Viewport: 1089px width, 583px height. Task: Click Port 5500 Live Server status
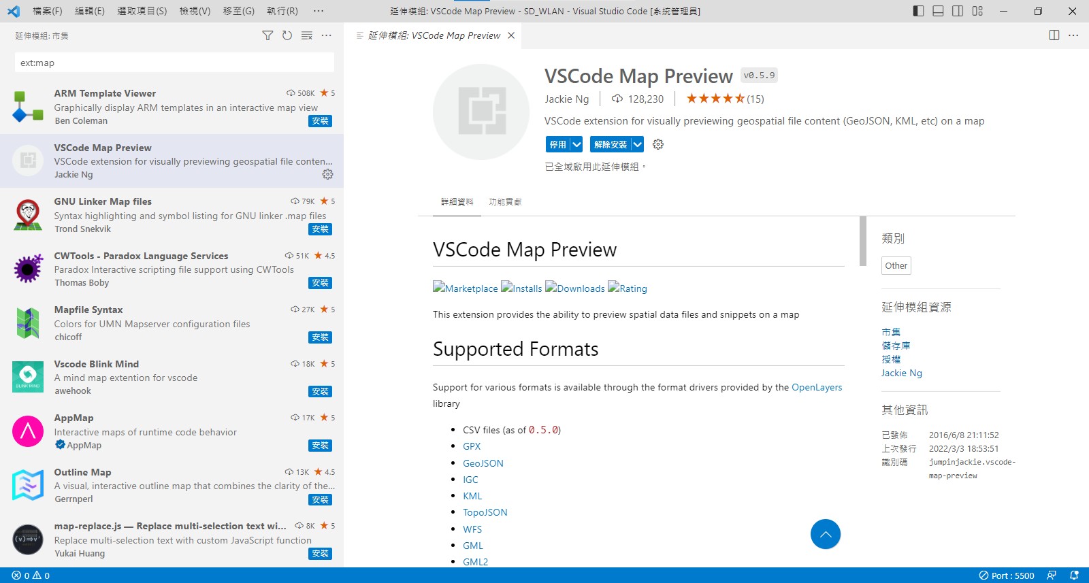point(1007,576)
